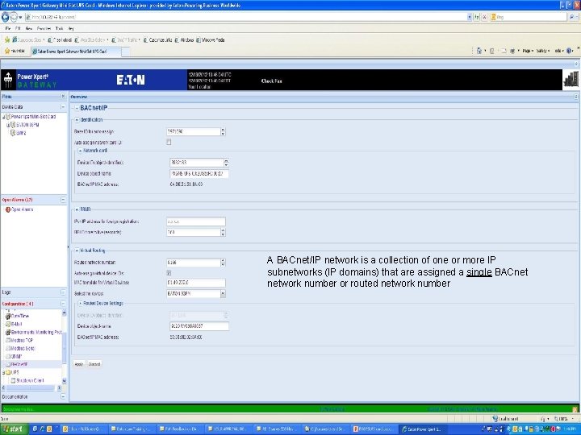
Task: Expand the UPS folder node
Action: click(x=3, y=372)
